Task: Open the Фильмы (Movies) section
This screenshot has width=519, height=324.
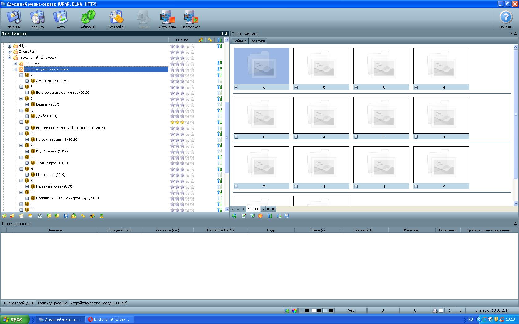Action: [14, 19]
